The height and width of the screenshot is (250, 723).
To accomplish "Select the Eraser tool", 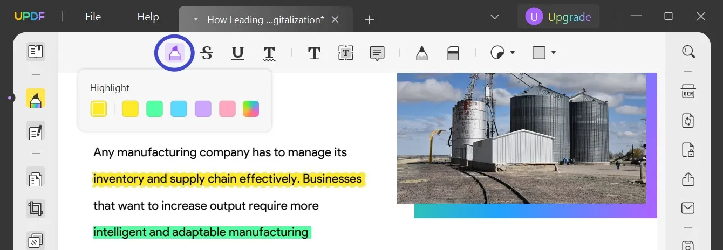I will pos(453,53).
